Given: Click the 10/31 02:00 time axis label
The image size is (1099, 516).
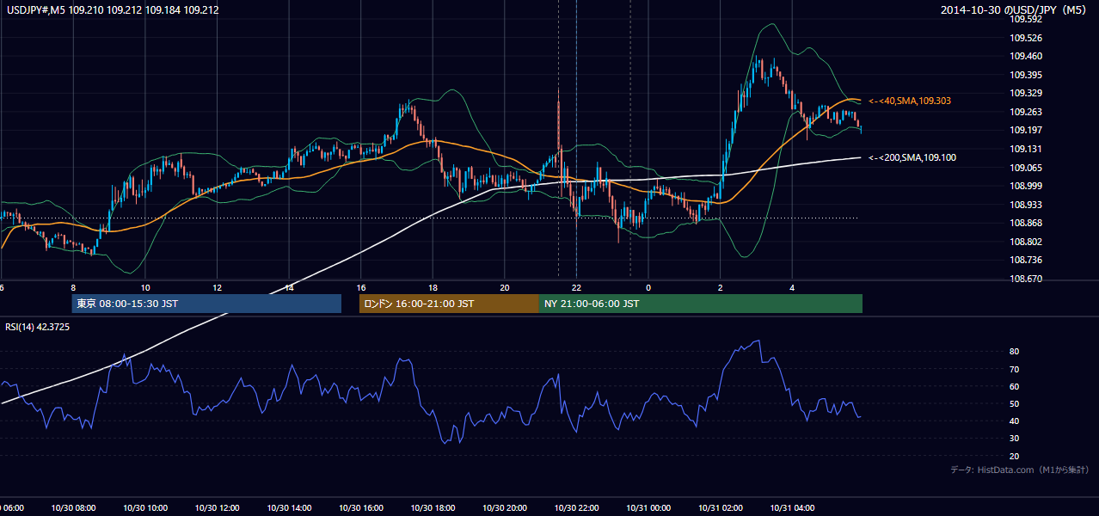Looking at the screenshot, I should (x=720, y=508).
